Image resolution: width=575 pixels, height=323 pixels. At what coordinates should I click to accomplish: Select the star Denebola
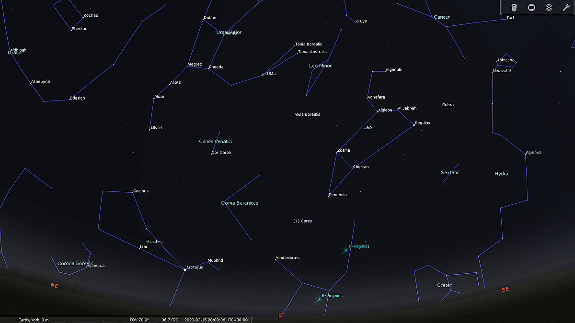(x=328, y=196)
